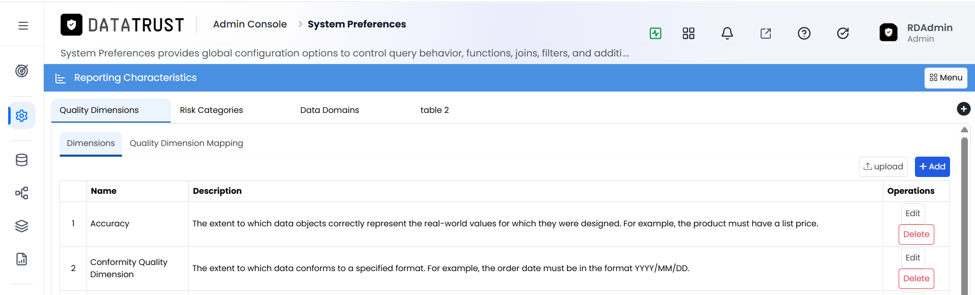Open the hamburger navigation menu
The width and height of the screenshot is (975, 295).
click(x=23, y=25)
